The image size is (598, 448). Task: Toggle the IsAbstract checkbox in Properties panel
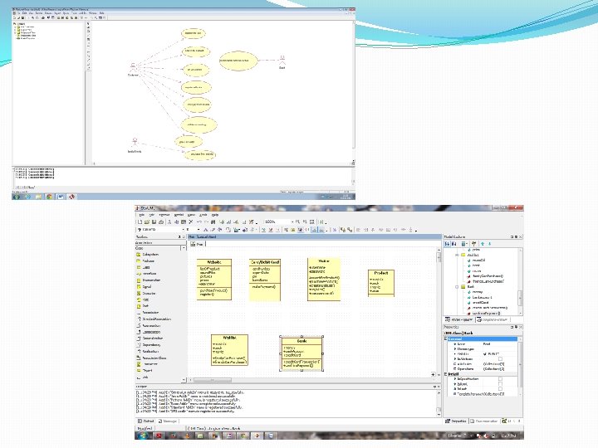point(500,359)
